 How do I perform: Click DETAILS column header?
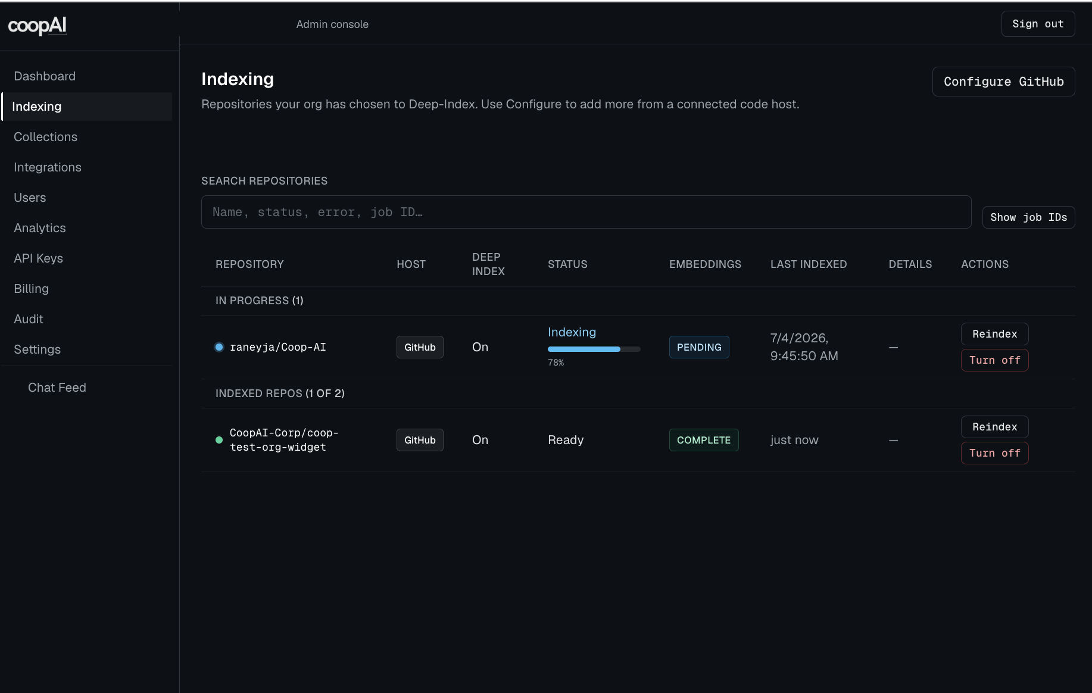pos(910,264)
